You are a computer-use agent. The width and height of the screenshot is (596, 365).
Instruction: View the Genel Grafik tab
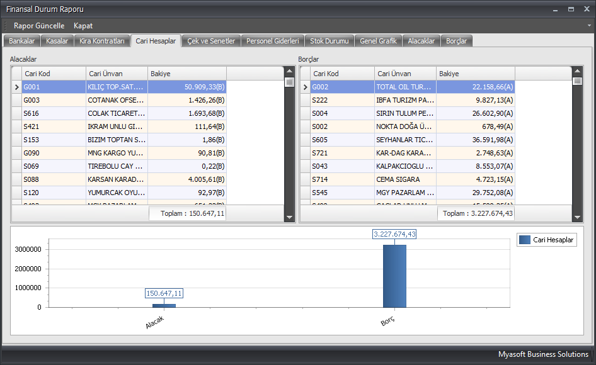tap(378, 41)
